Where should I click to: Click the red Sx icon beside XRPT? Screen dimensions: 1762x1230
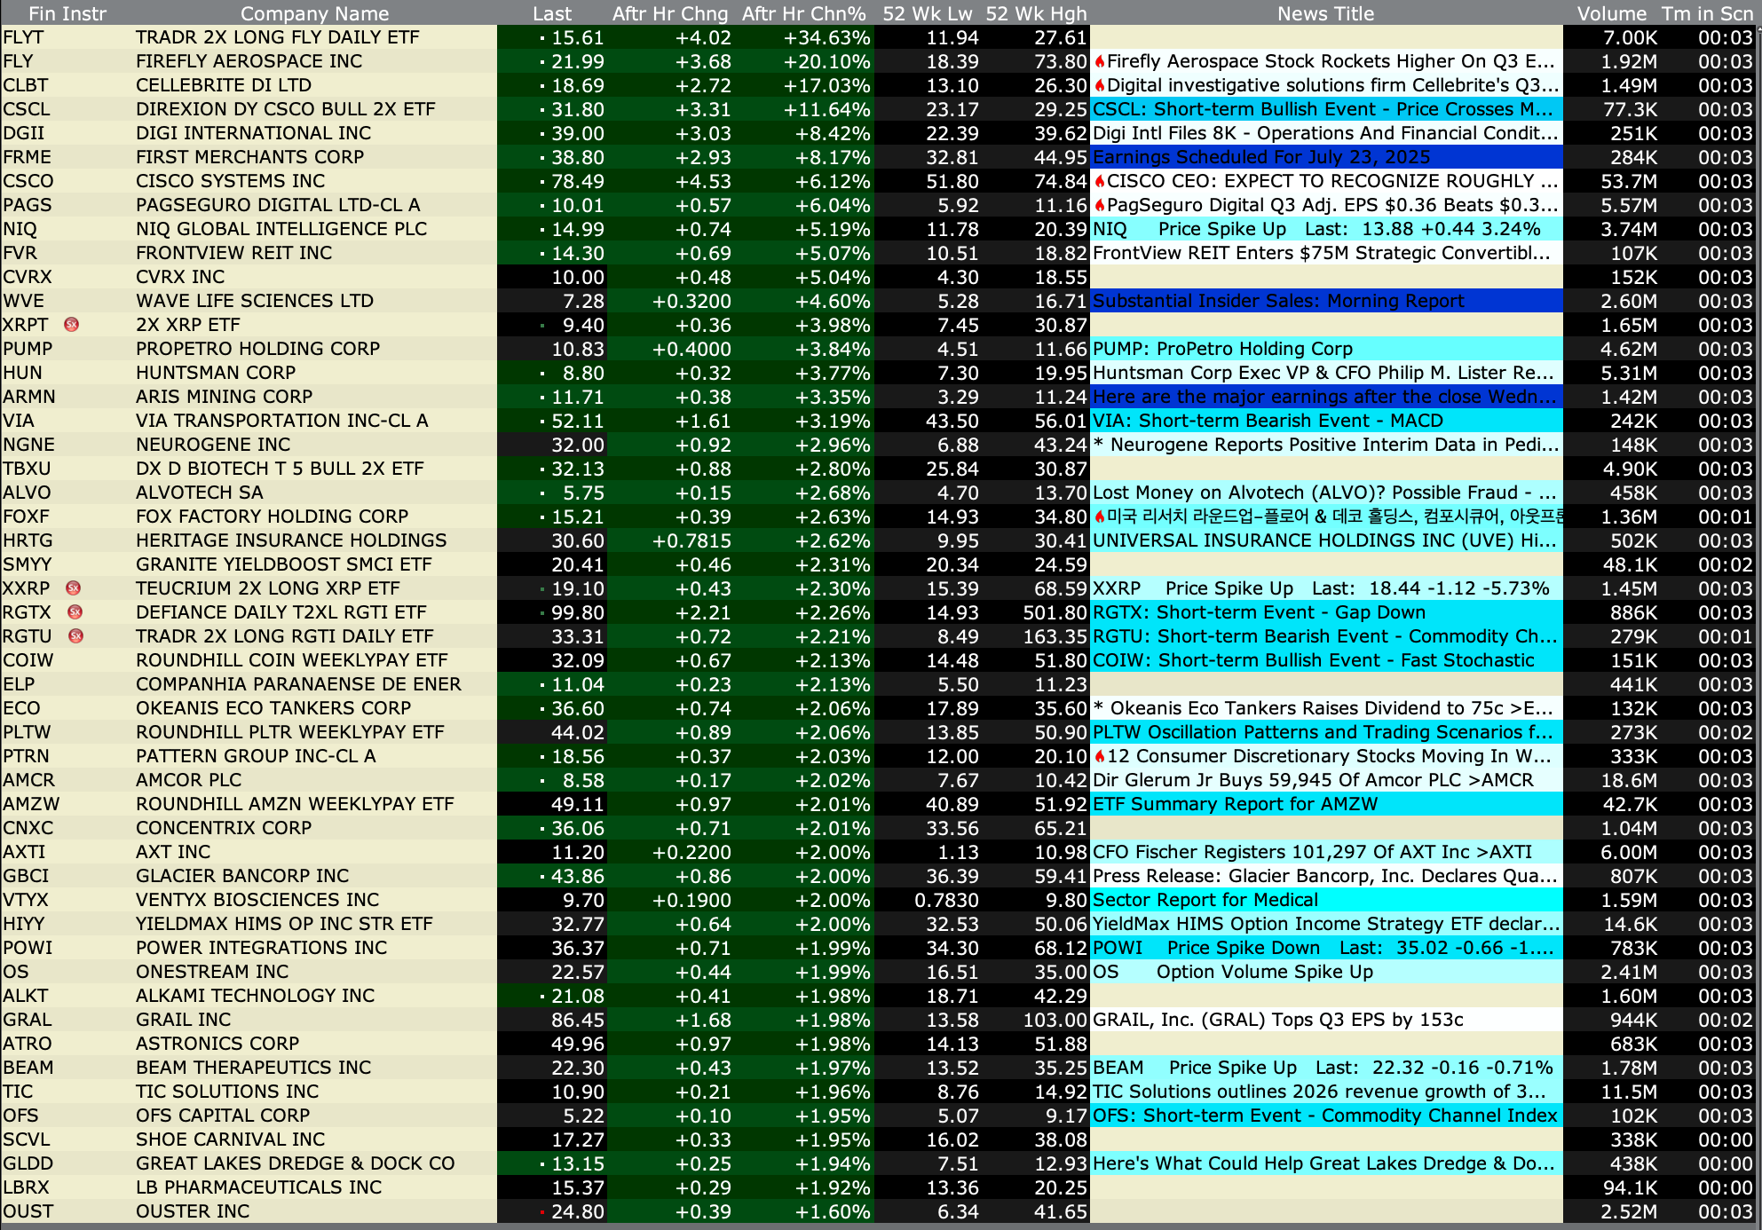[x=72, y=325]
